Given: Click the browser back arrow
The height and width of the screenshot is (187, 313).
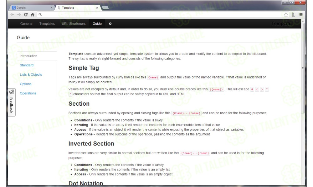Looking at the screenshot, I should 12,15.
